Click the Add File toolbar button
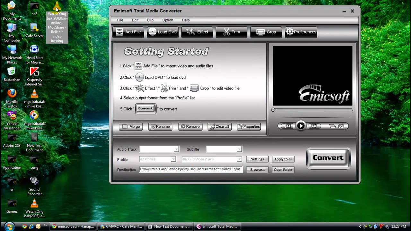This screenshot has height=231, width=411. coord(128,32)
